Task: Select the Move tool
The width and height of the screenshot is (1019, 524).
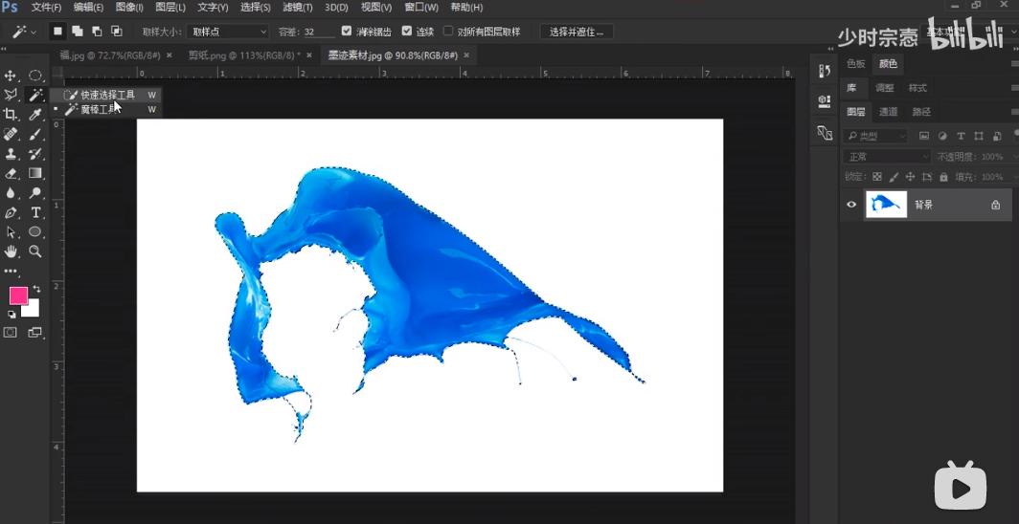Action: click(x=11, y=76)
